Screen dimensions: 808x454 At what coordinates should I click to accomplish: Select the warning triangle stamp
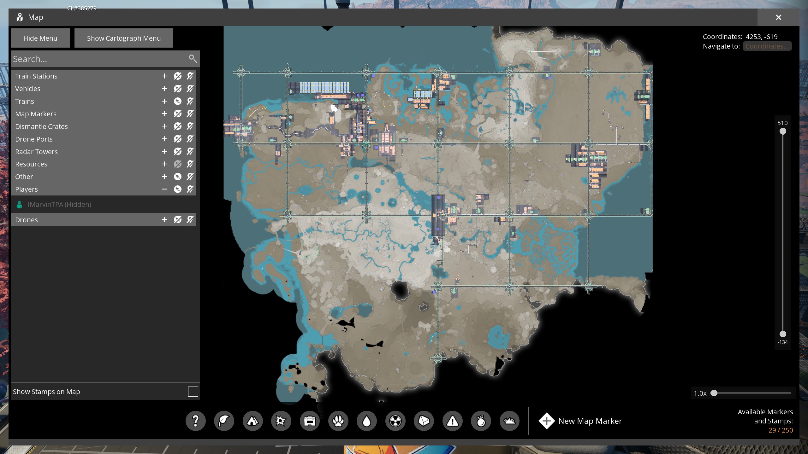(452, 421)
